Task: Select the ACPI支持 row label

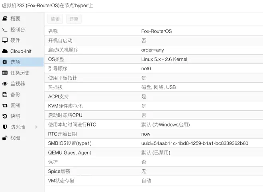Action: pyautogui.click(x=58, y=97)
